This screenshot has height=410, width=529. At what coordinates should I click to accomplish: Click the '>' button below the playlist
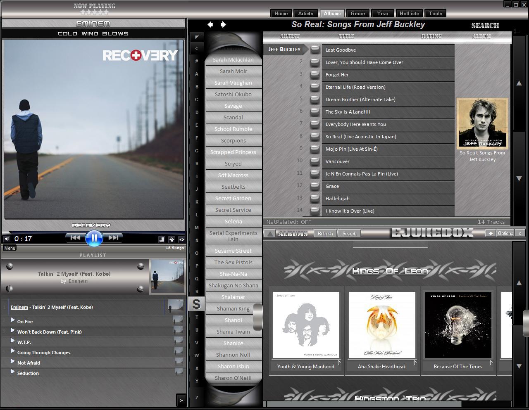click(181, 400)
